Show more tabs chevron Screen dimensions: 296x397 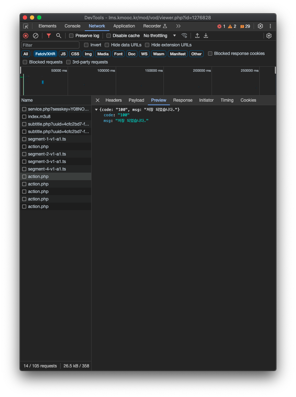[178, 26]
